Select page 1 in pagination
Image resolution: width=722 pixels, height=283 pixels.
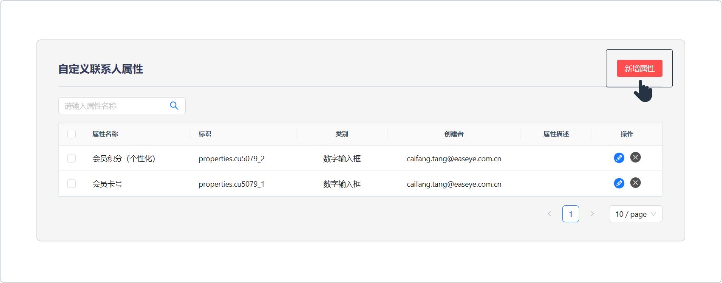coord(571,214)
